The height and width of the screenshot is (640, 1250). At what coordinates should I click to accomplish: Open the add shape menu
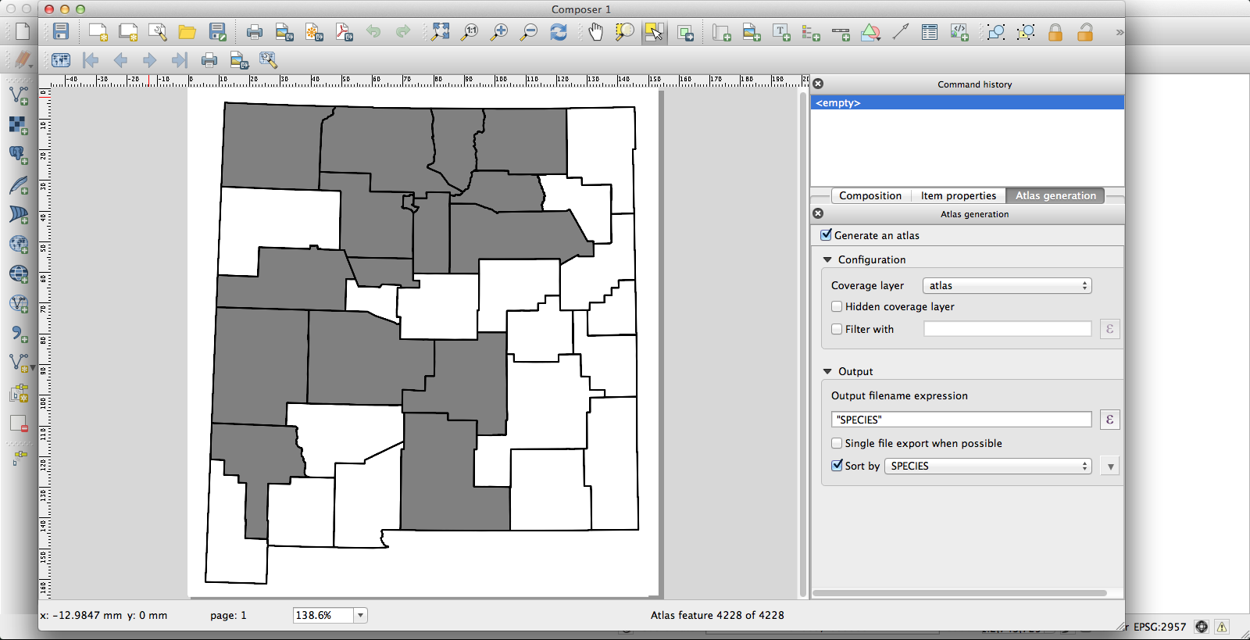click(870, 32)
